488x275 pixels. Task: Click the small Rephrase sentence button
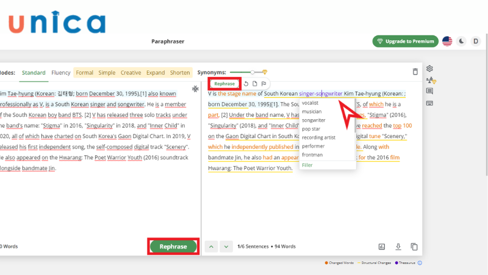(x=224, y=84)
